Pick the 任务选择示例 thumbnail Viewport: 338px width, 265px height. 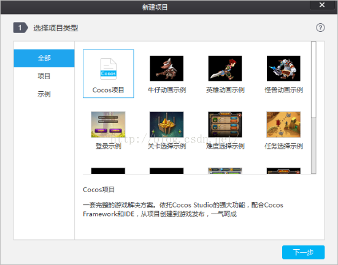283,124
